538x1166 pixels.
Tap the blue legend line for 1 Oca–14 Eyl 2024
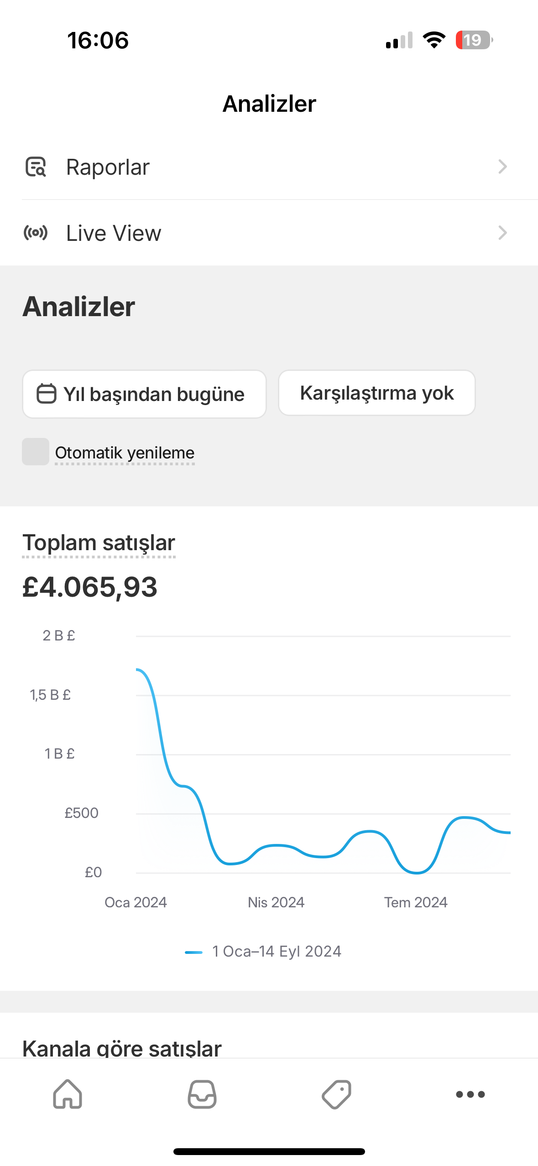pyautogui.click(x=193, y=952)
